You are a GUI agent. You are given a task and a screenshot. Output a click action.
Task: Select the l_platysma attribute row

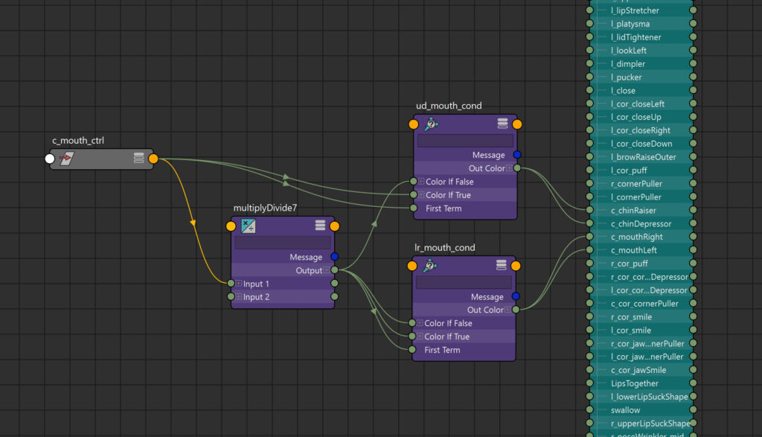click(641, 24)
